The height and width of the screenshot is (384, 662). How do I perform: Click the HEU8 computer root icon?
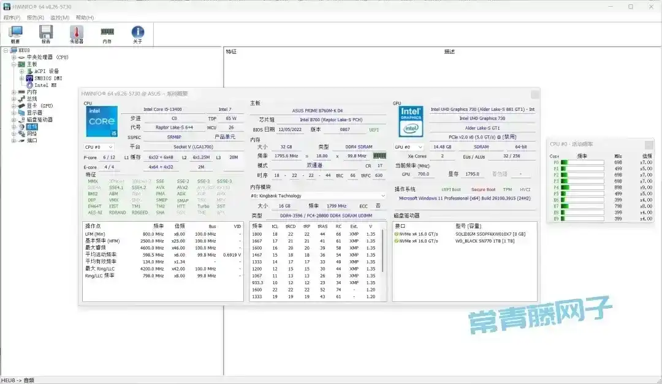click(14, 50)
